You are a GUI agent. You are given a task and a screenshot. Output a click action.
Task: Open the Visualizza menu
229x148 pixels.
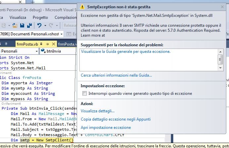tap(18, 18)
